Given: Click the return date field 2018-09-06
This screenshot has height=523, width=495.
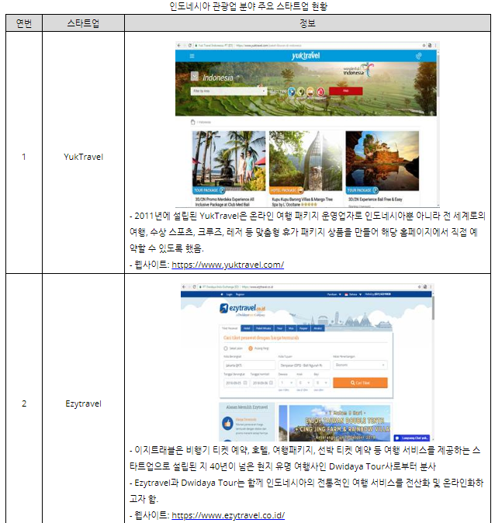Looking at the screenshot, I should [x=262, y=383].
